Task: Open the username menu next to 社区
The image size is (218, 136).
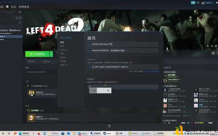Action: pos(24,7)
